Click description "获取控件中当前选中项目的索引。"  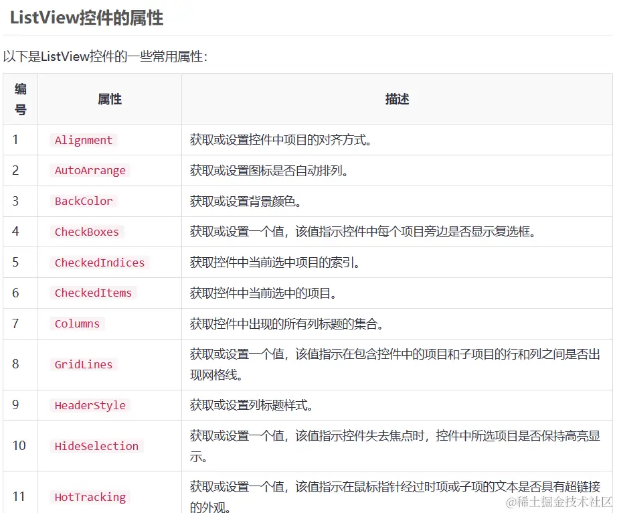click(275, 263)
